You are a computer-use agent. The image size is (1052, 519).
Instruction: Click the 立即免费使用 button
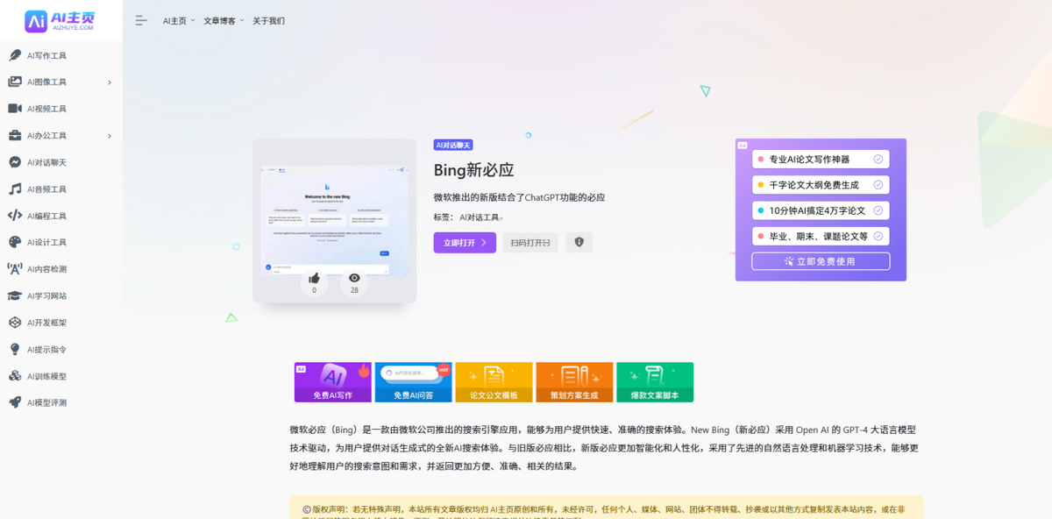pos(821,261)
